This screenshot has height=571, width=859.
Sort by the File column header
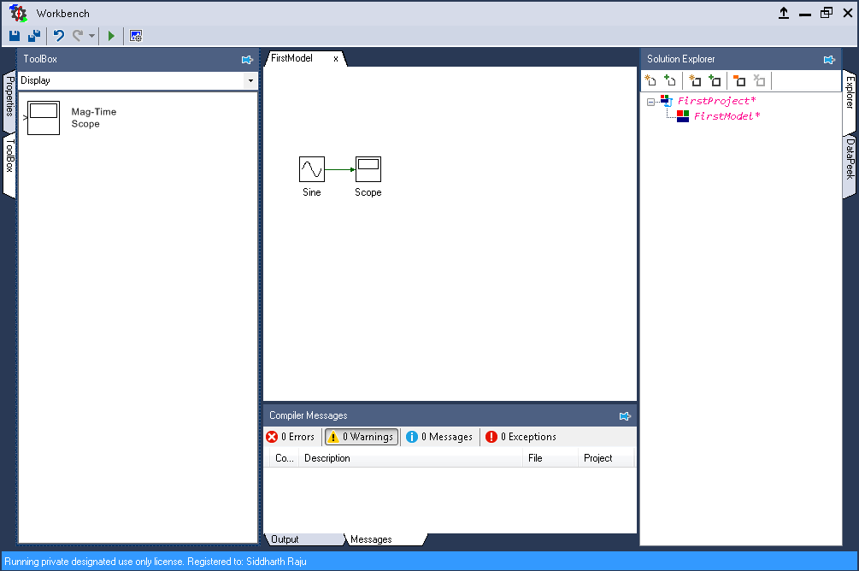click(550, 458)
